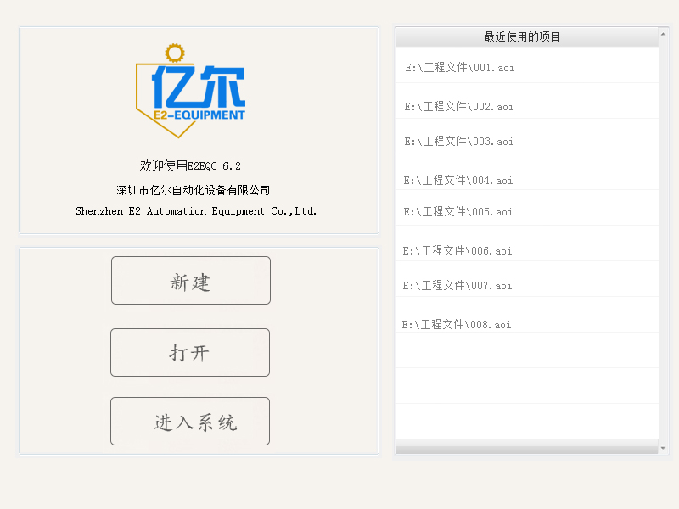The height and width of the screenshot is (509, 679).
Task: Open recent project 006.aoi
Action: click(457, 251)
